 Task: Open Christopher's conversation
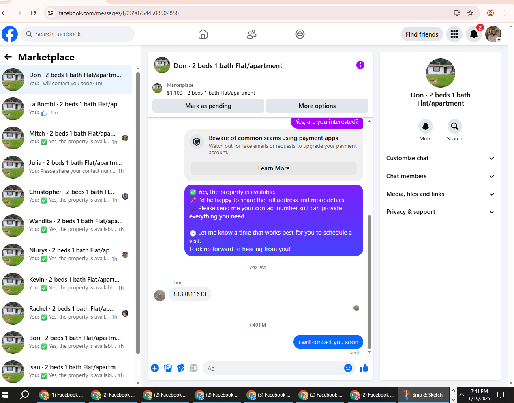click(x=66, y=196)
